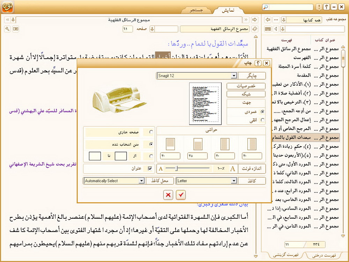Toggle the عنوان (title) checkbox

[150, 168]
